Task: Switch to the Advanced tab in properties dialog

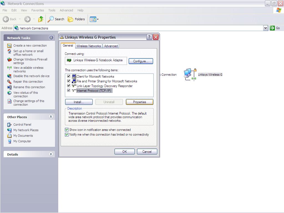Action: click(x=111, y=46)
